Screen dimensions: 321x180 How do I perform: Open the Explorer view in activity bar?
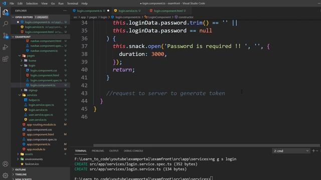pos(6,12)
